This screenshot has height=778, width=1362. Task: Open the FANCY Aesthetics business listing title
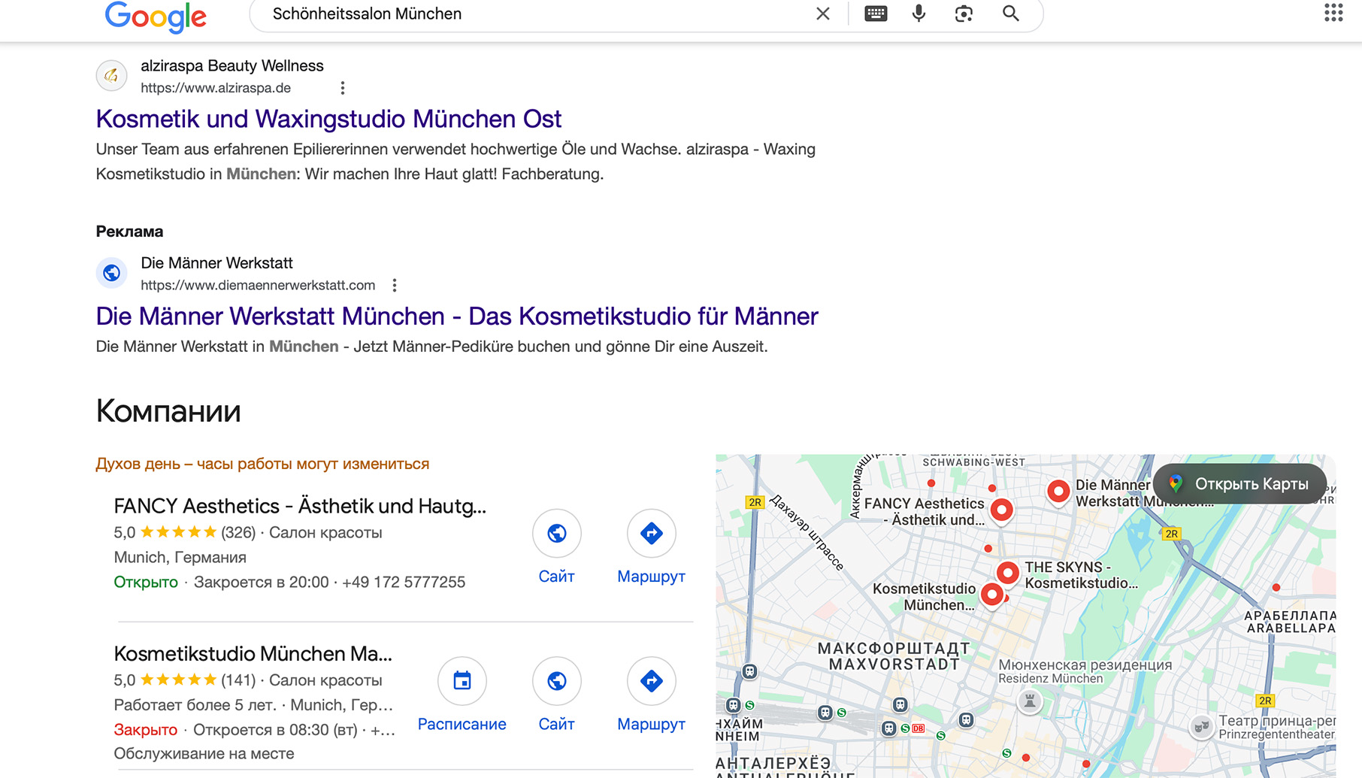tap(300, 506)
